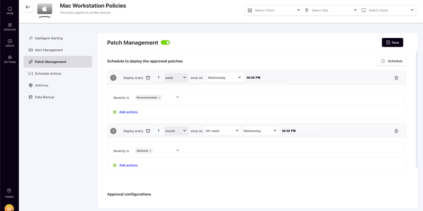Open the 'week' interval dropdown in schedule one
This screenshot has width=423, height=211.
tap(176, 77)
